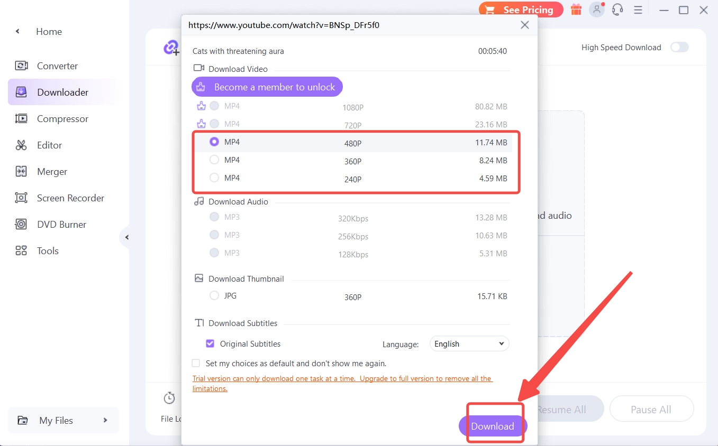Go to the Editor section

point(49,145)
